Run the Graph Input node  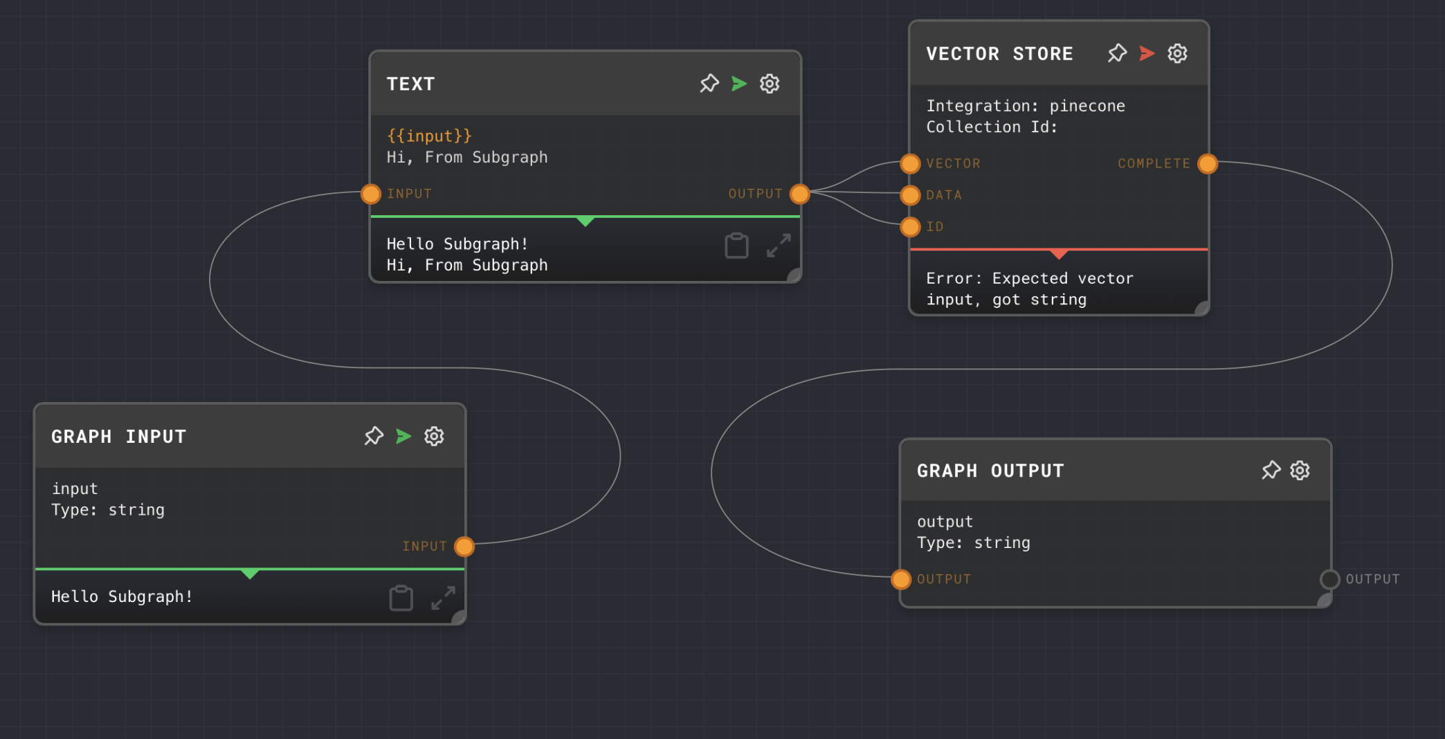403,436
